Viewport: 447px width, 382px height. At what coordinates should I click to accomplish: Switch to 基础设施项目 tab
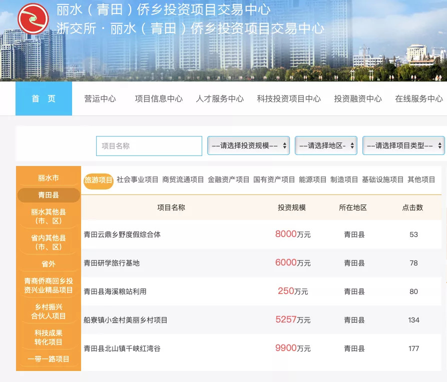click(382, 179)
